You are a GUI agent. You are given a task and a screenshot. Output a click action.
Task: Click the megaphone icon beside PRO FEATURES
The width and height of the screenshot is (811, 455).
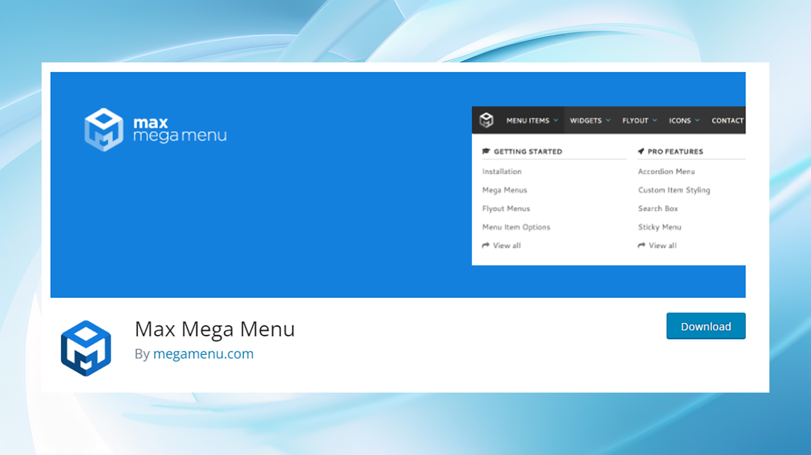coord(642,151)
